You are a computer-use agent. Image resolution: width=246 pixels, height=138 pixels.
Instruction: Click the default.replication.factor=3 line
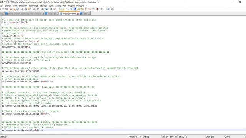[20, 41]
